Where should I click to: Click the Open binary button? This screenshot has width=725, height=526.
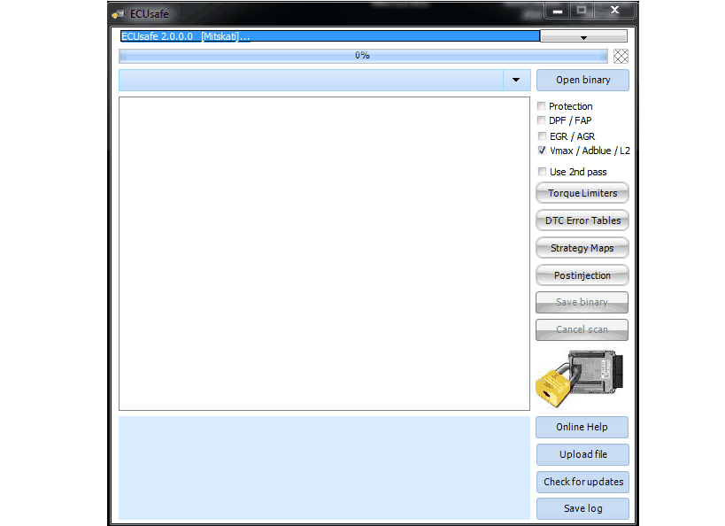(x=582, y=80)
